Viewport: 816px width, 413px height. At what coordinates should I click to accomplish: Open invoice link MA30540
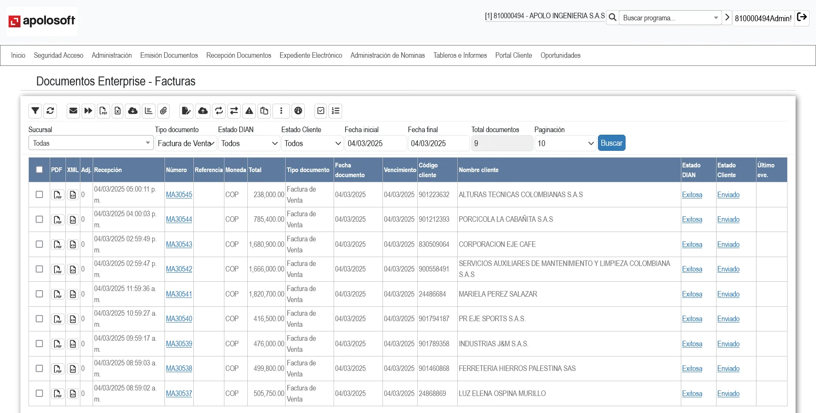(x=179, y=319)
